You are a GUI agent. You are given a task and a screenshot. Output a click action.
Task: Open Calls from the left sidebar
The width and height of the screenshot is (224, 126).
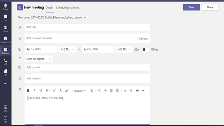pyautogui.click(x=5, y=62)
